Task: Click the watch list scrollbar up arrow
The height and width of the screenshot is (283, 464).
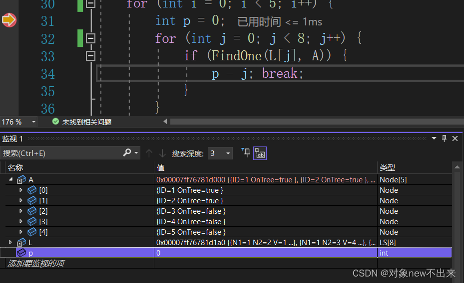Action: [457, 167]
